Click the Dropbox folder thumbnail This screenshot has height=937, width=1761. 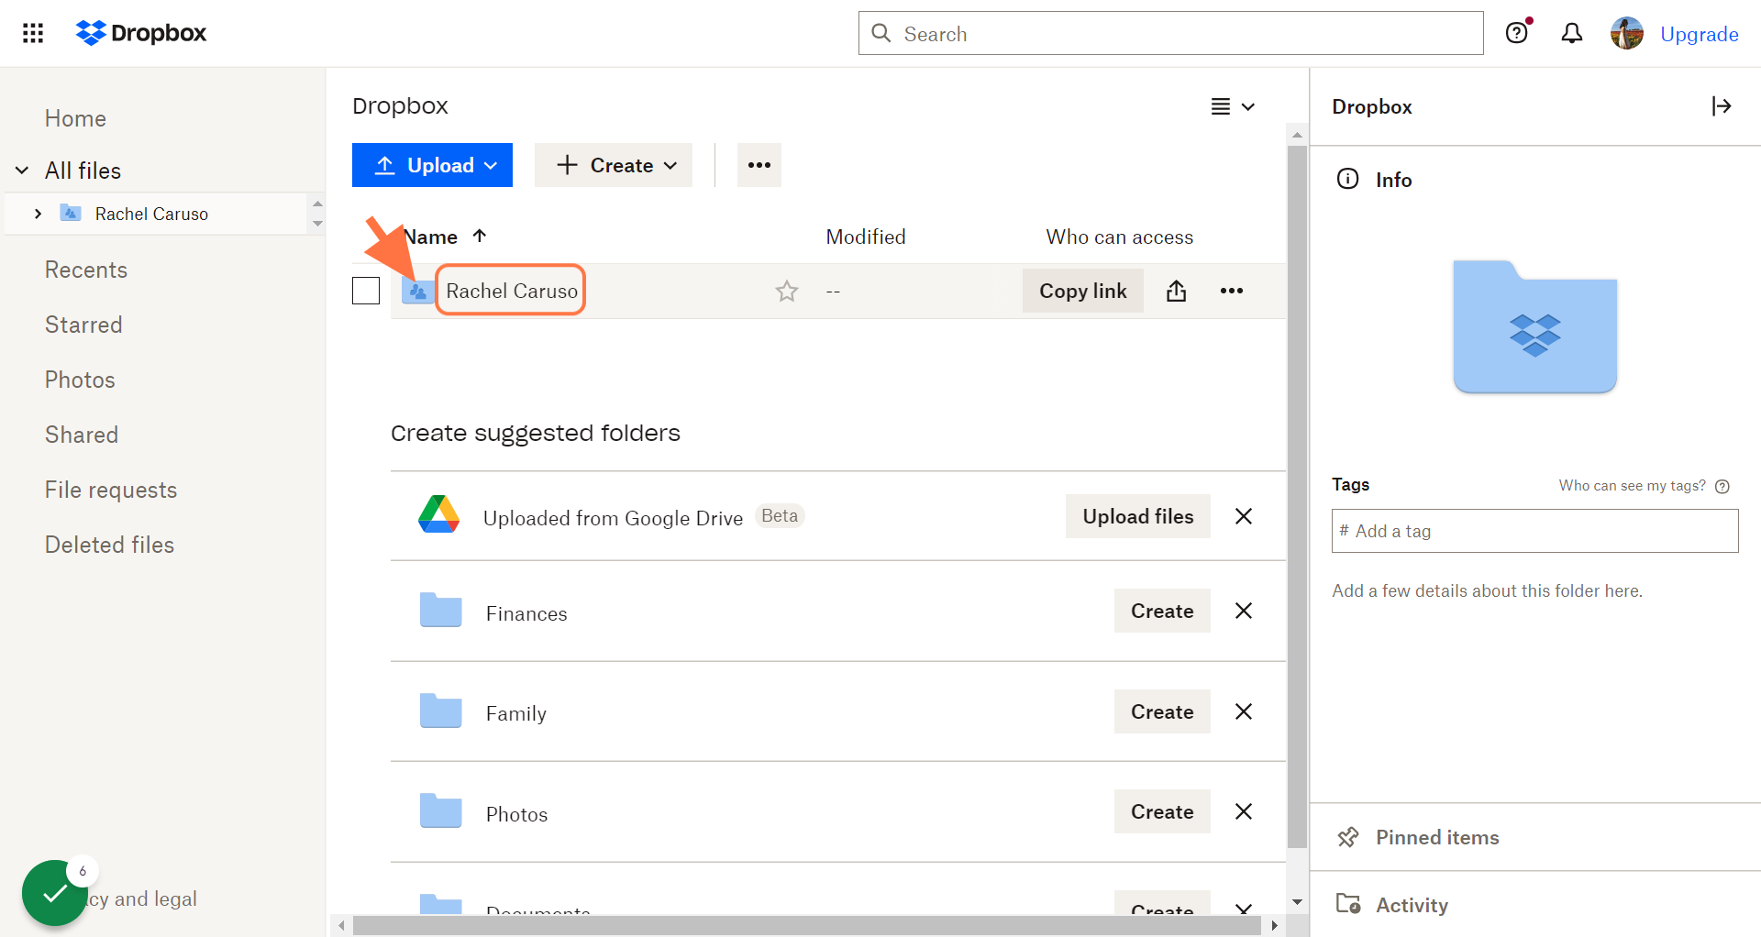pos(1535,327)
